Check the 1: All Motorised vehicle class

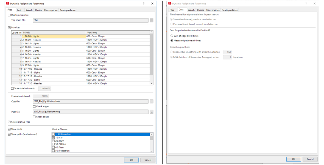(x=54, y=134)
